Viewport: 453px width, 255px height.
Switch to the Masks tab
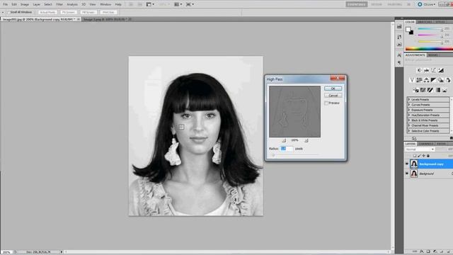tap(432, 55)
